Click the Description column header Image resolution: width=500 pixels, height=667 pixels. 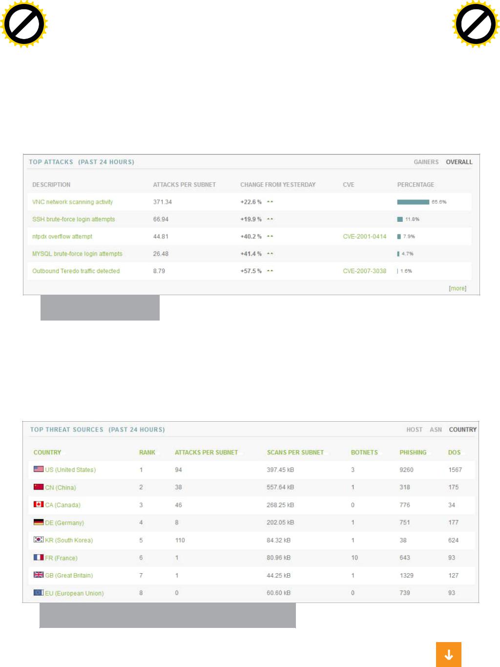tap(51, 185)
